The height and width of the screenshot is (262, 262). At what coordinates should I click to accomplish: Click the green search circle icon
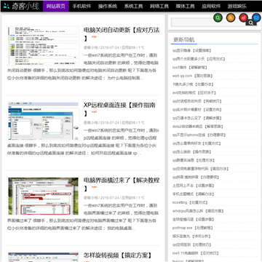click(218, 17)
